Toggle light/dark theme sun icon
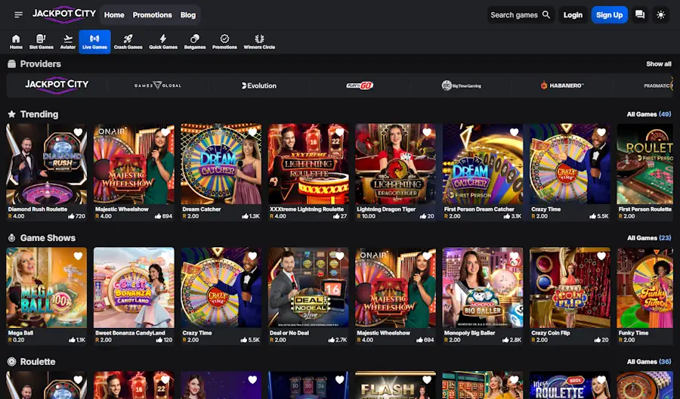 pyautogui.click(x=660, y=15)
